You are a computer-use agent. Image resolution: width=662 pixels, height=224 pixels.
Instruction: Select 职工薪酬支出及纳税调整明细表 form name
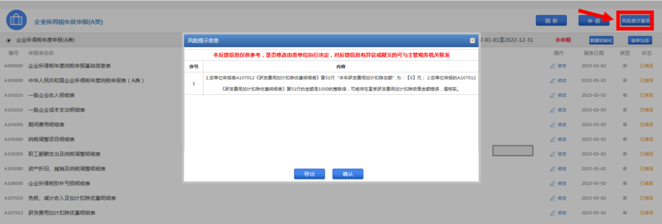click(x=64, y=154)
